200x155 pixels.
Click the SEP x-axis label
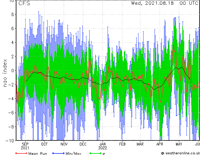pyautogui.click(x=25, y=144)
